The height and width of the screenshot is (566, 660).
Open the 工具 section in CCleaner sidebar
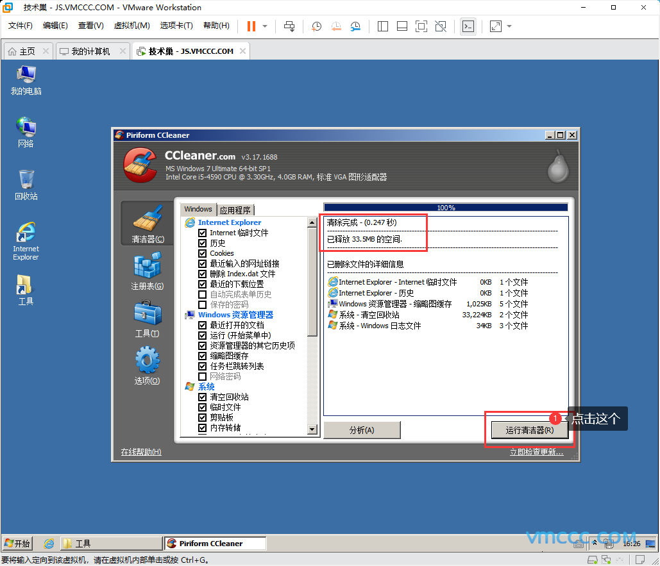(x=147, y=319)
